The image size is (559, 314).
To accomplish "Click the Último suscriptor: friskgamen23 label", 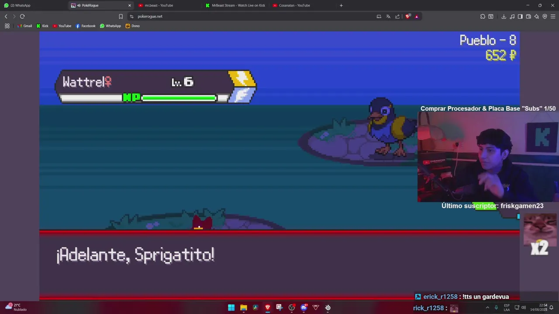I will click(492, 206).
